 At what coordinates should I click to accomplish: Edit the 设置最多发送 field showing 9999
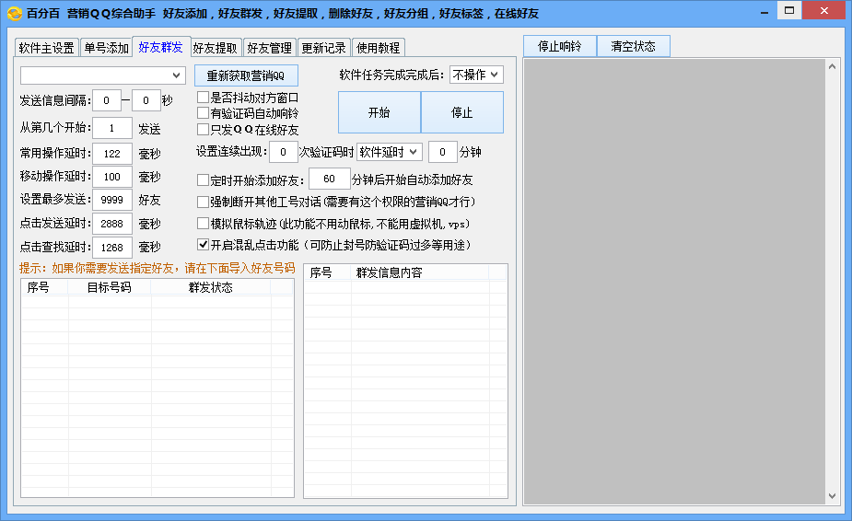pyautogui.click(x=112, y=200)
